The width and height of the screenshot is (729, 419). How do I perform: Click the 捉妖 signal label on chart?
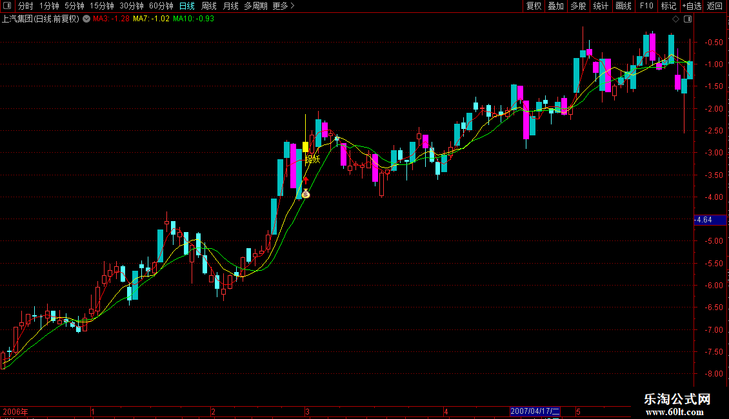[x=312, y=159]
